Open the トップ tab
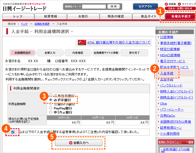196x153 pixels. (18, 16)
